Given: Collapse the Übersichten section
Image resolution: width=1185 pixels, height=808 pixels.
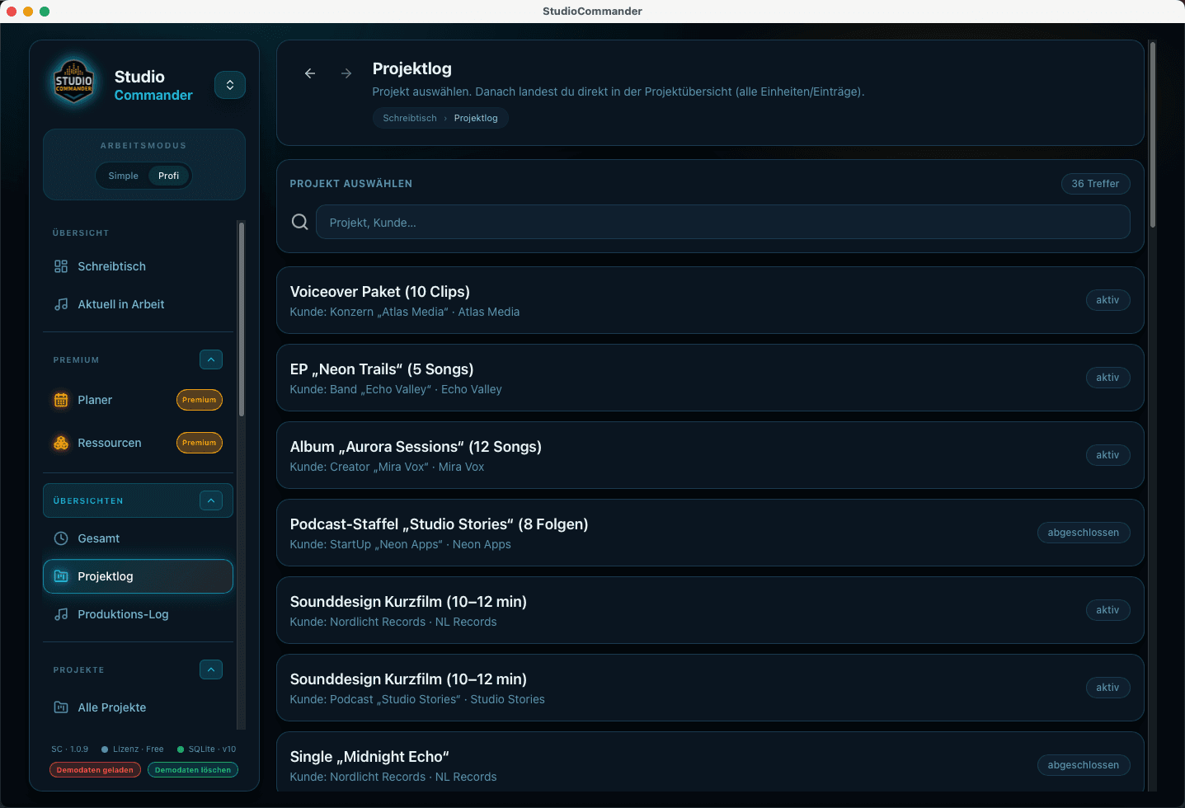Looking at the screenshot, I should (x=211, y=500).
